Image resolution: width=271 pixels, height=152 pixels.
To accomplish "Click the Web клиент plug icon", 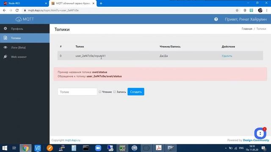I will click(6, 57).
